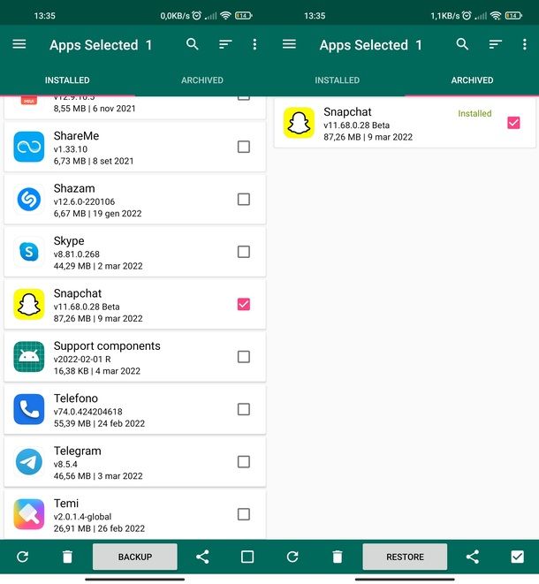
Task: Tap Apps Selected title on right screen
Action: pyautogui.click(x=370, y=45)
